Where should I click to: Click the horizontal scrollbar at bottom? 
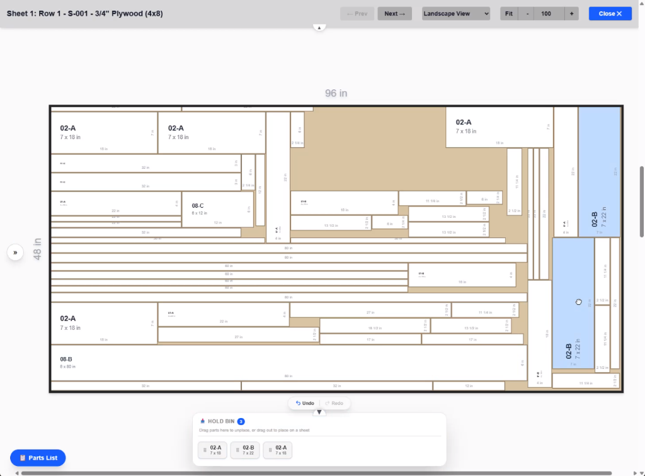coord(317,473)
